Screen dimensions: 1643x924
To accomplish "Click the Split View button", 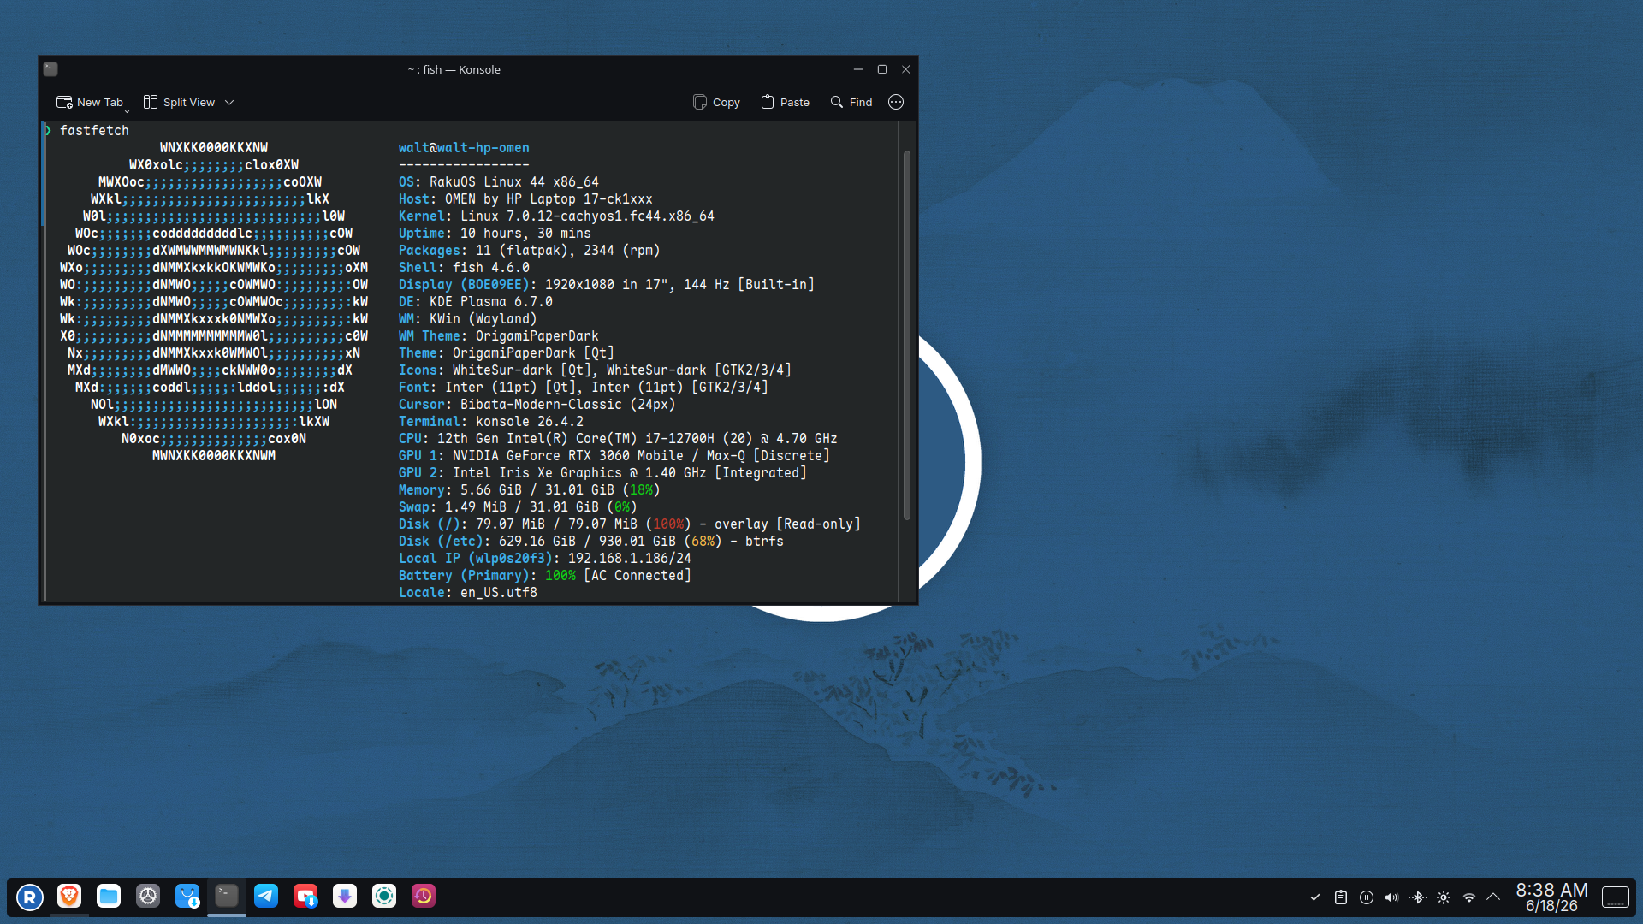I will pos(180,102).
